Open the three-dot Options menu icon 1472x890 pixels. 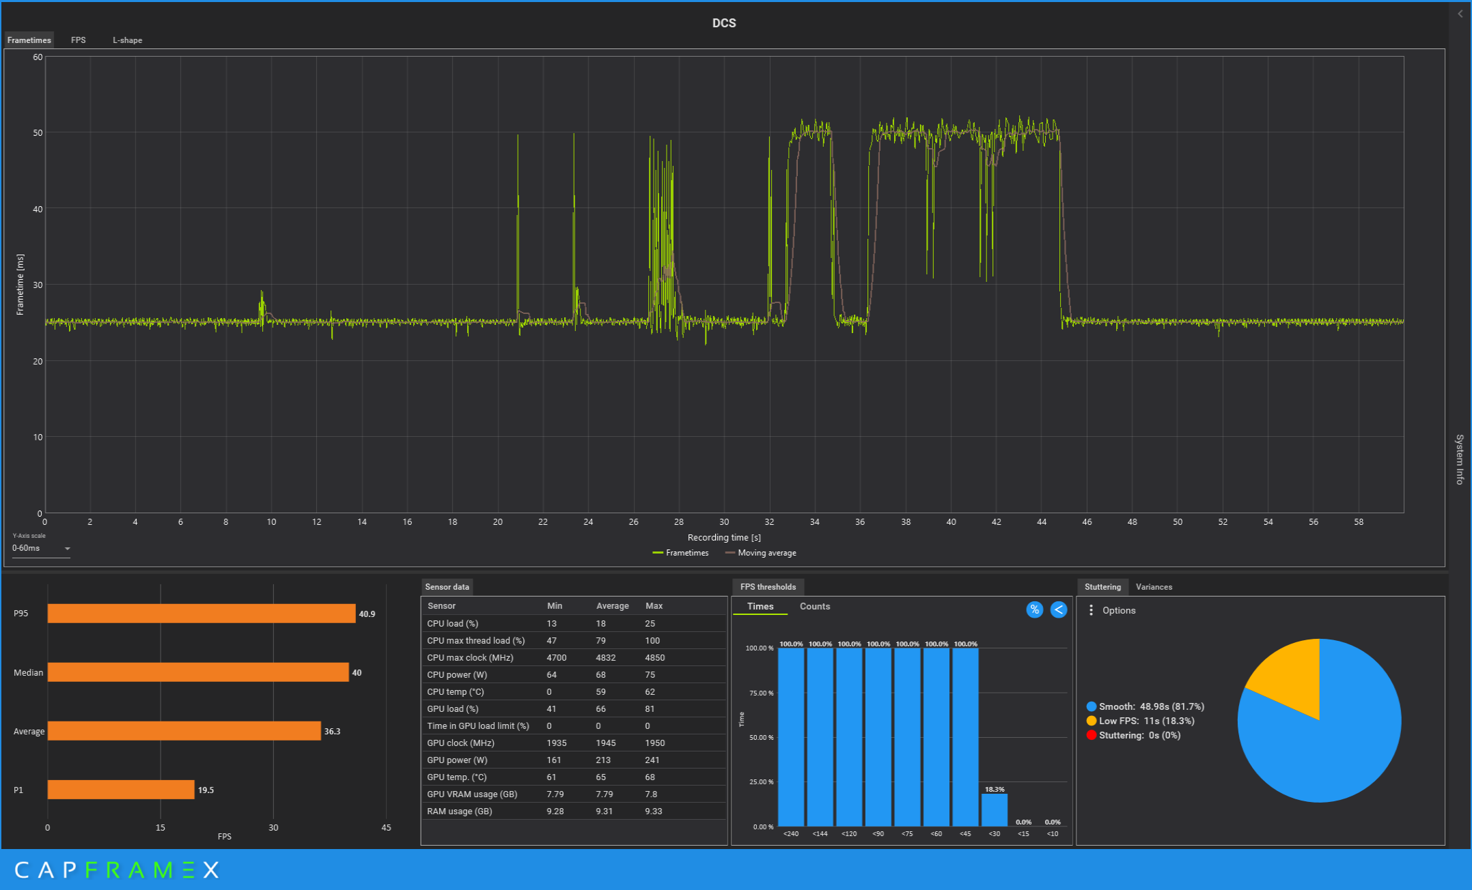[1091, 610]
